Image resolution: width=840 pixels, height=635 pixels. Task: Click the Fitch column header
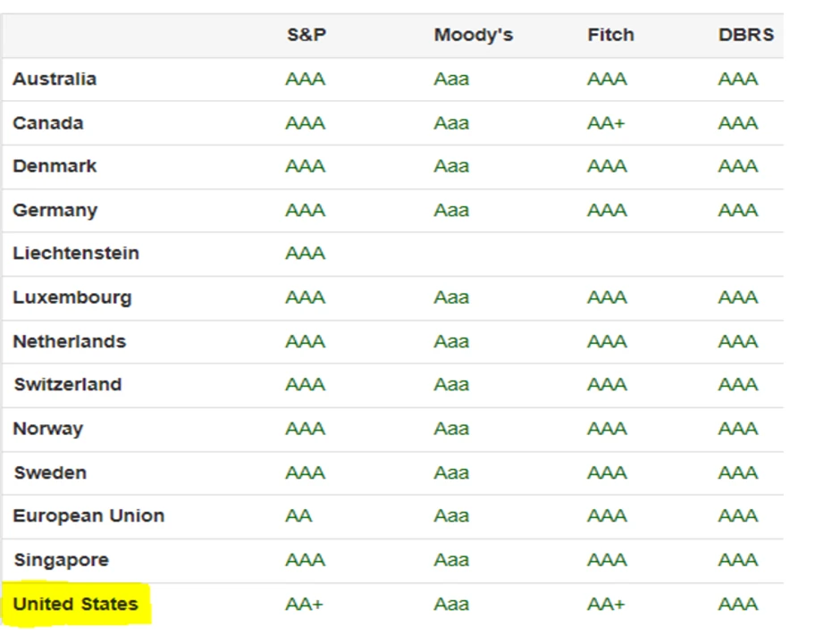610,36
